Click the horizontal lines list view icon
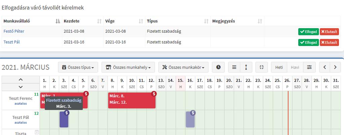344x135 pixels. pyautogui.click(x=234, y=67)
